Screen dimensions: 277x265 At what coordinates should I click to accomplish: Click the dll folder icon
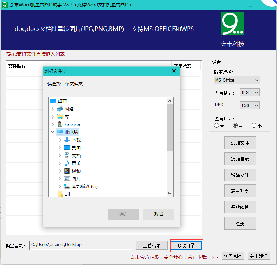point(60,194)
